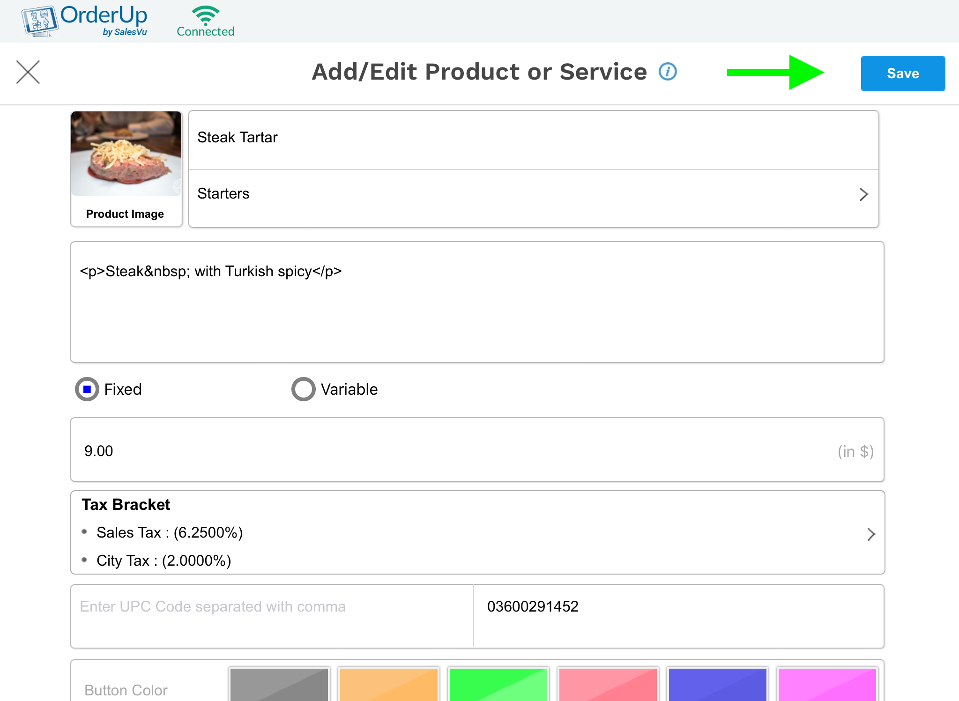Click the X close icon

[x=28, y=72]
